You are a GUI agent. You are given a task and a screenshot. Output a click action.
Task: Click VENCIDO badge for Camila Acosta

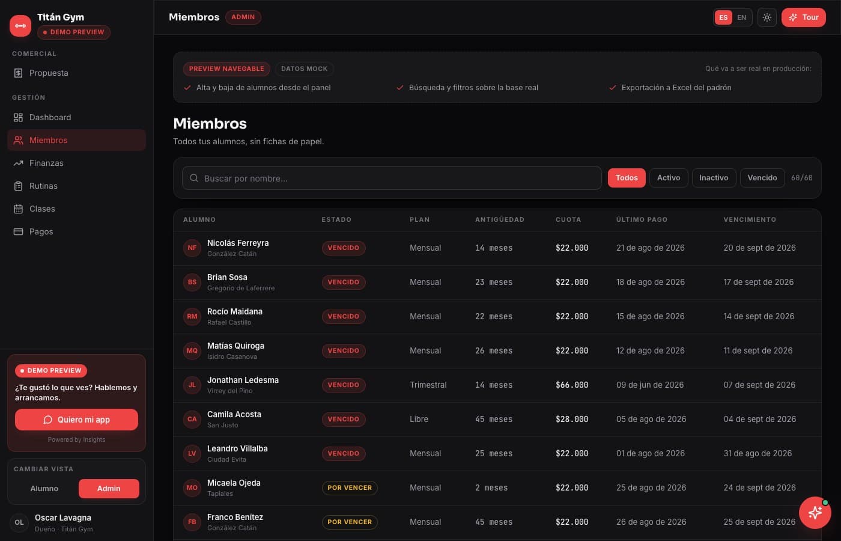tap(344, 419)
